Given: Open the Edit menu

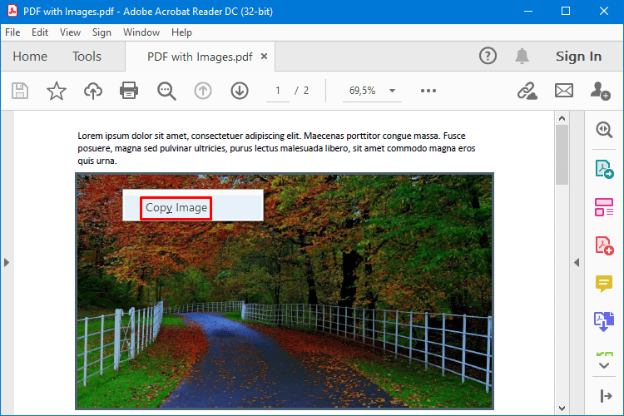Looking at the screenshot, I should pyautogui.click(x=40, y=32).
